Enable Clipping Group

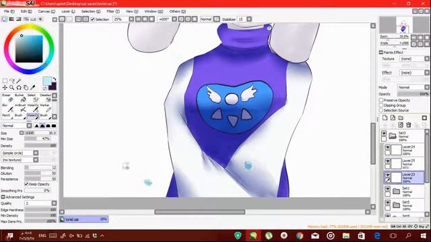[x=381, y=105]
